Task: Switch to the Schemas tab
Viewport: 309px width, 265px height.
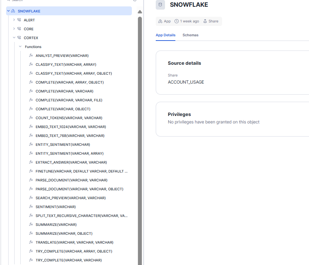Action: (x=190, y=35)
